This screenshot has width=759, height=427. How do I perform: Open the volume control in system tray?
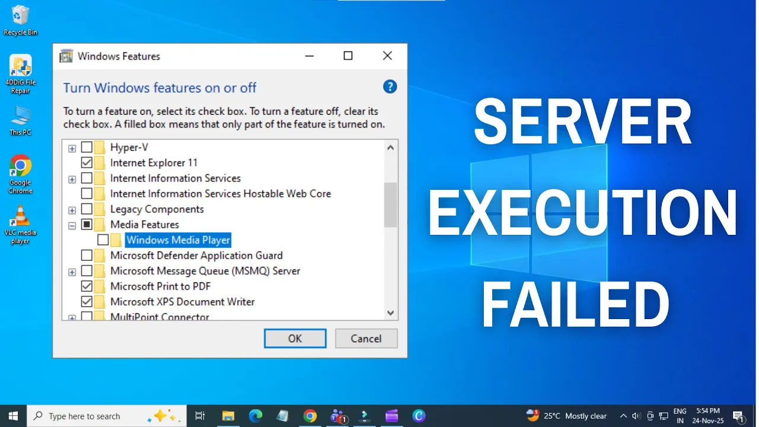coord(636,416)
